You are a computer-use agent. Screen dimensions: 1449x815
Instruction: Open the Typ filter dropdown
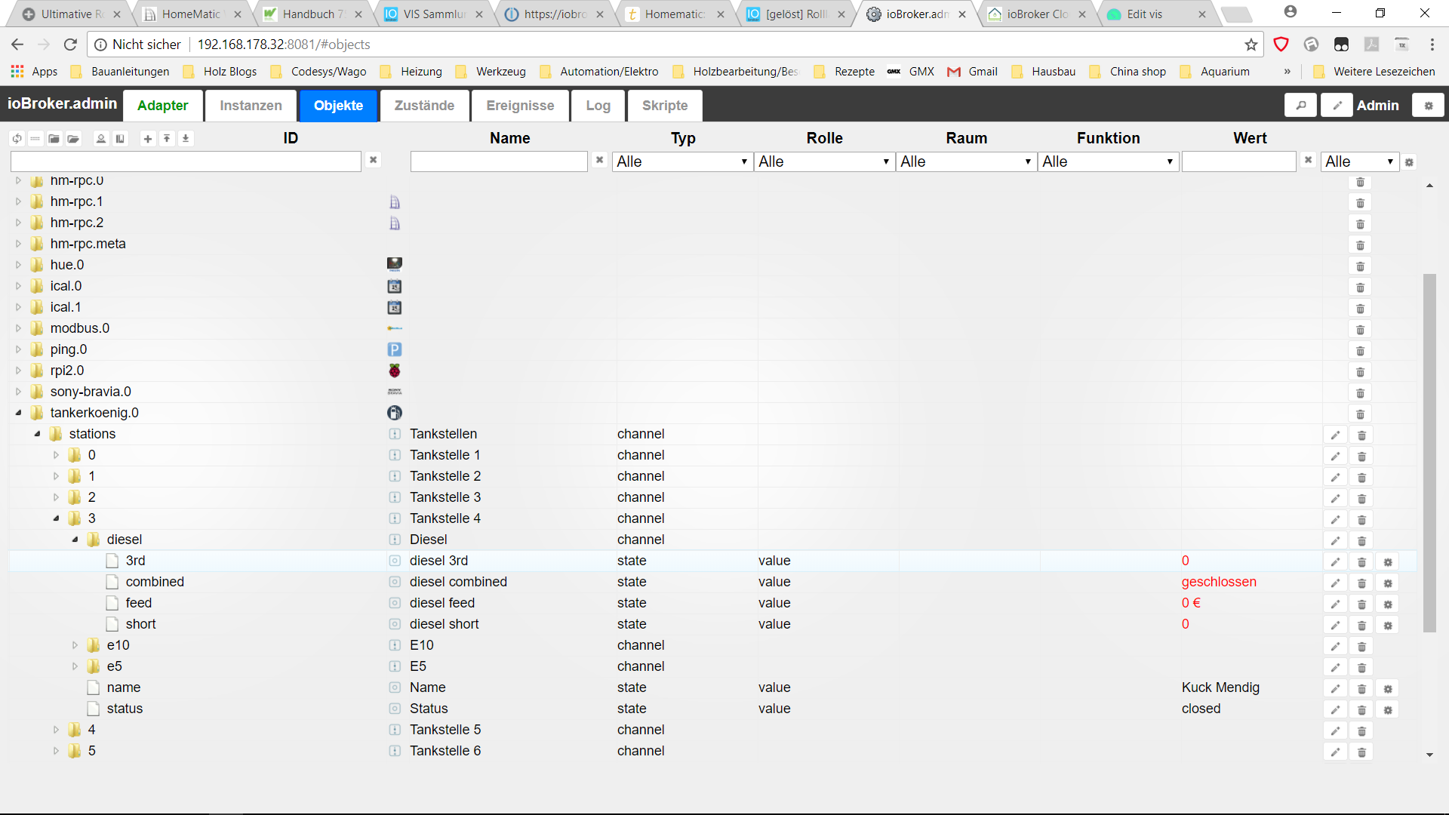point(682,161)
